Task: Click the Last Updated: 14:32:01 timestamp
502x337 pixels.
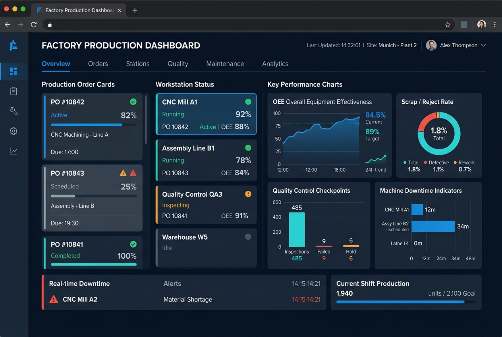Action: (x=334, y=45)
